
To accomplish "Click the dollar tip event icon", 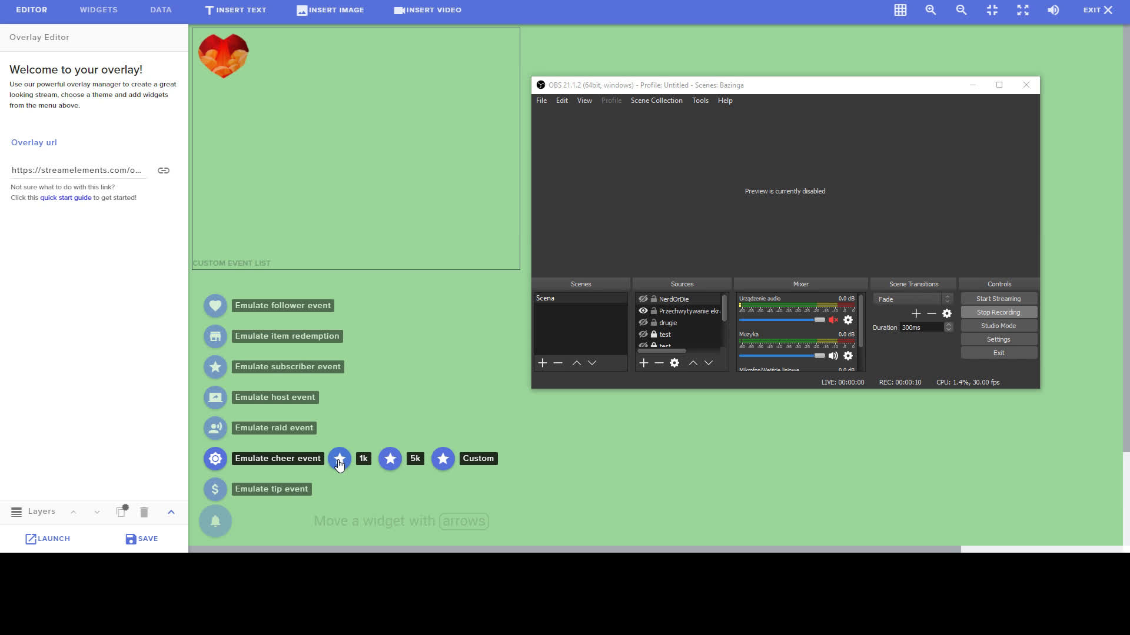I will (215, 489).
